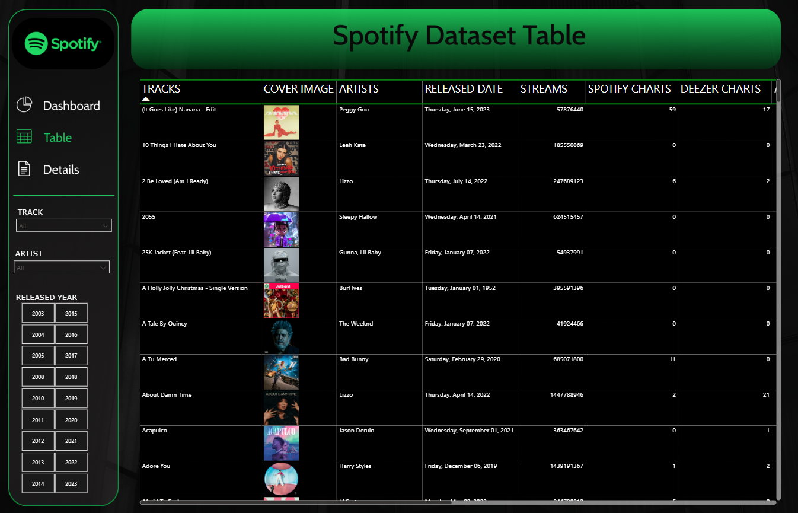Click the About Damn Time cover image
Viewport: 798px width, 513px height.
tap(281, 407)
